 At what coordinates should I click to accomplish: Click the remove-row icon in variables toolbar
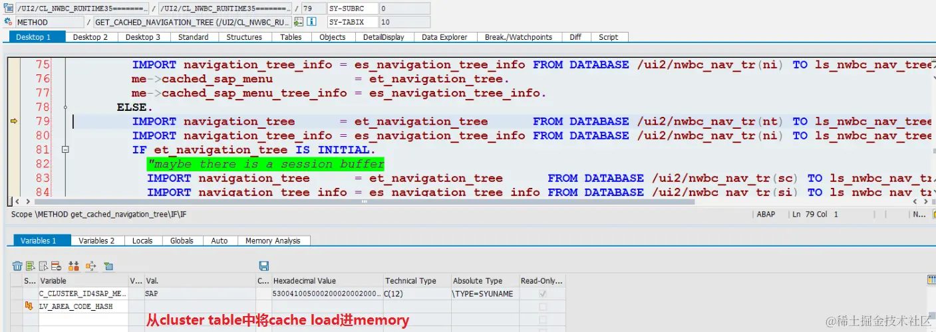click(x=56, y=266)
